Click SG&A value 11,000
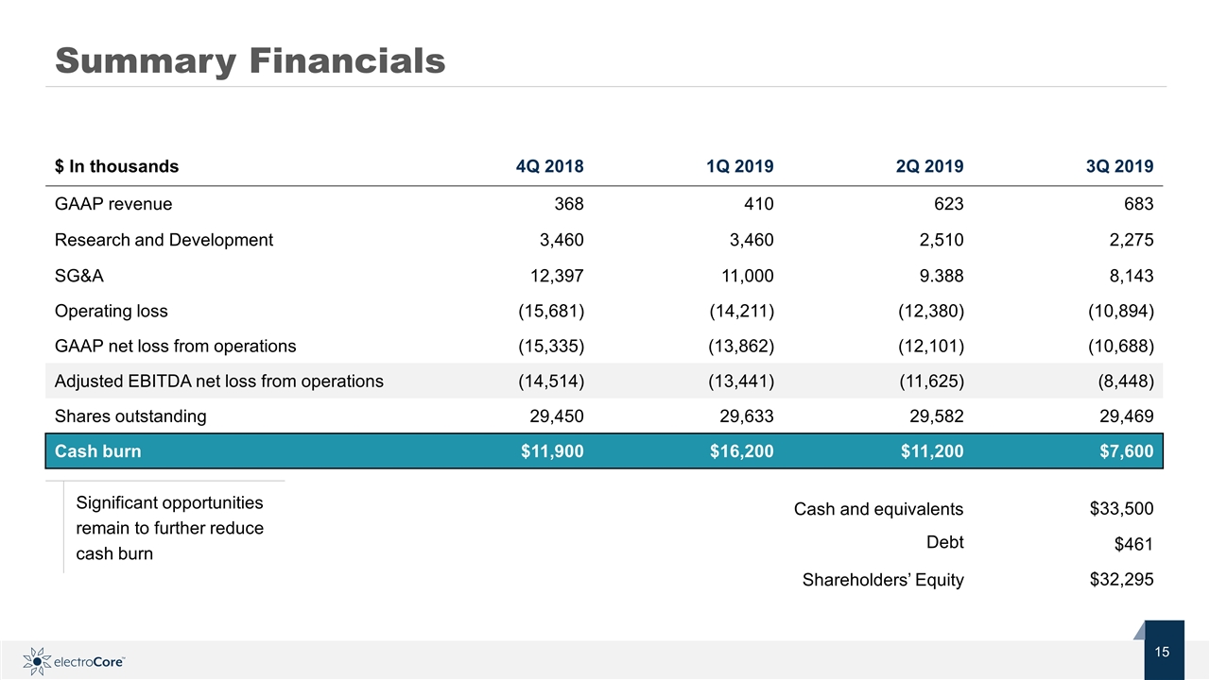Viewport: 1210px width, 680px height. coord(748,275)
